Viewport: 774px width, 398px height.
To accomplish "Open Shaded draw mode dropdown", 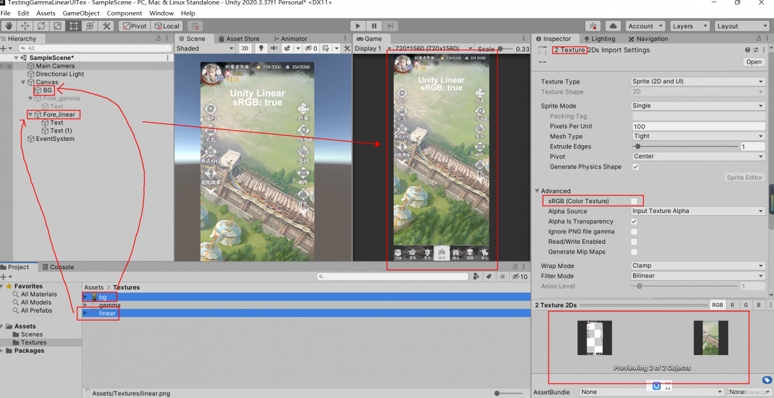I will (x=205, y=48).
